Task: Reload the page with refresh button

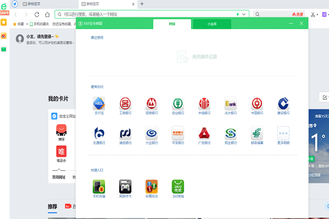Action: point(37,14)
